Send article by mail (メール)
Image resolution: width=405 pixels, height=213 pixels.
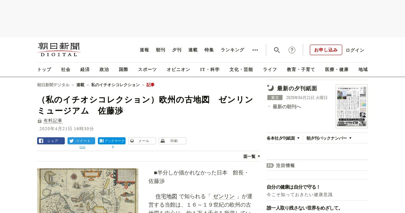[142, 141]
